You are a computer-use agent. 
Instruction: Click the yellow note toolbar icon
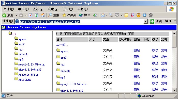click(x=126, y=15)
